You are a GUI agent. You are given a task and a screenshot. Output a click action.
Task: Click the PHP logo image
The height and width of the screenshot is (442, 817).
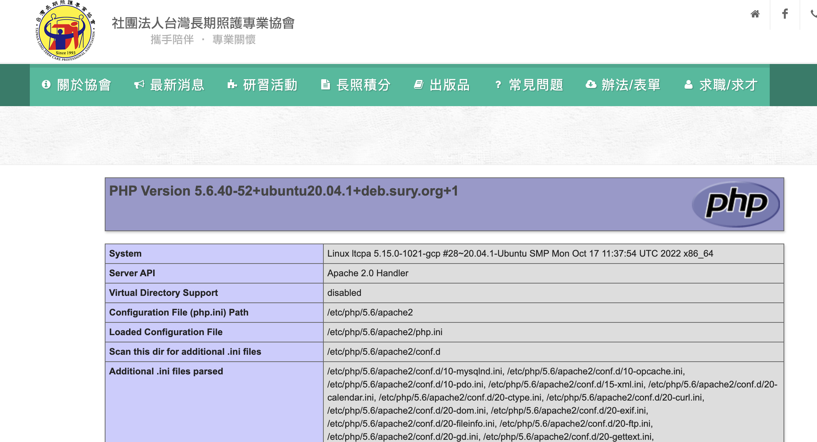736,204
